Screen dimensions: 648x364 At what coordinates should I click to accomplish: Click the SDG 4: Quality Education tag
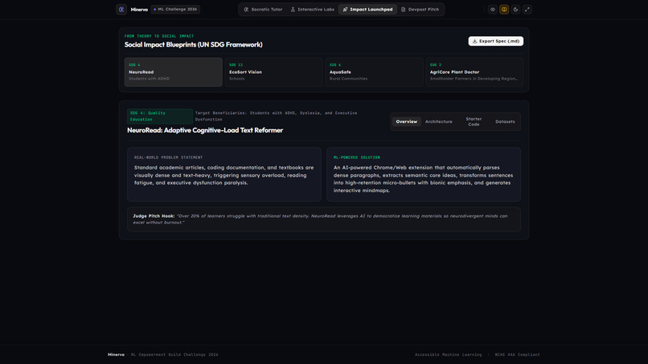(160, 116)
